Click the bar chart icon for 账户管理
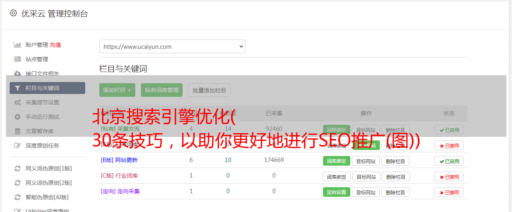512x212 pixels. 18,45
